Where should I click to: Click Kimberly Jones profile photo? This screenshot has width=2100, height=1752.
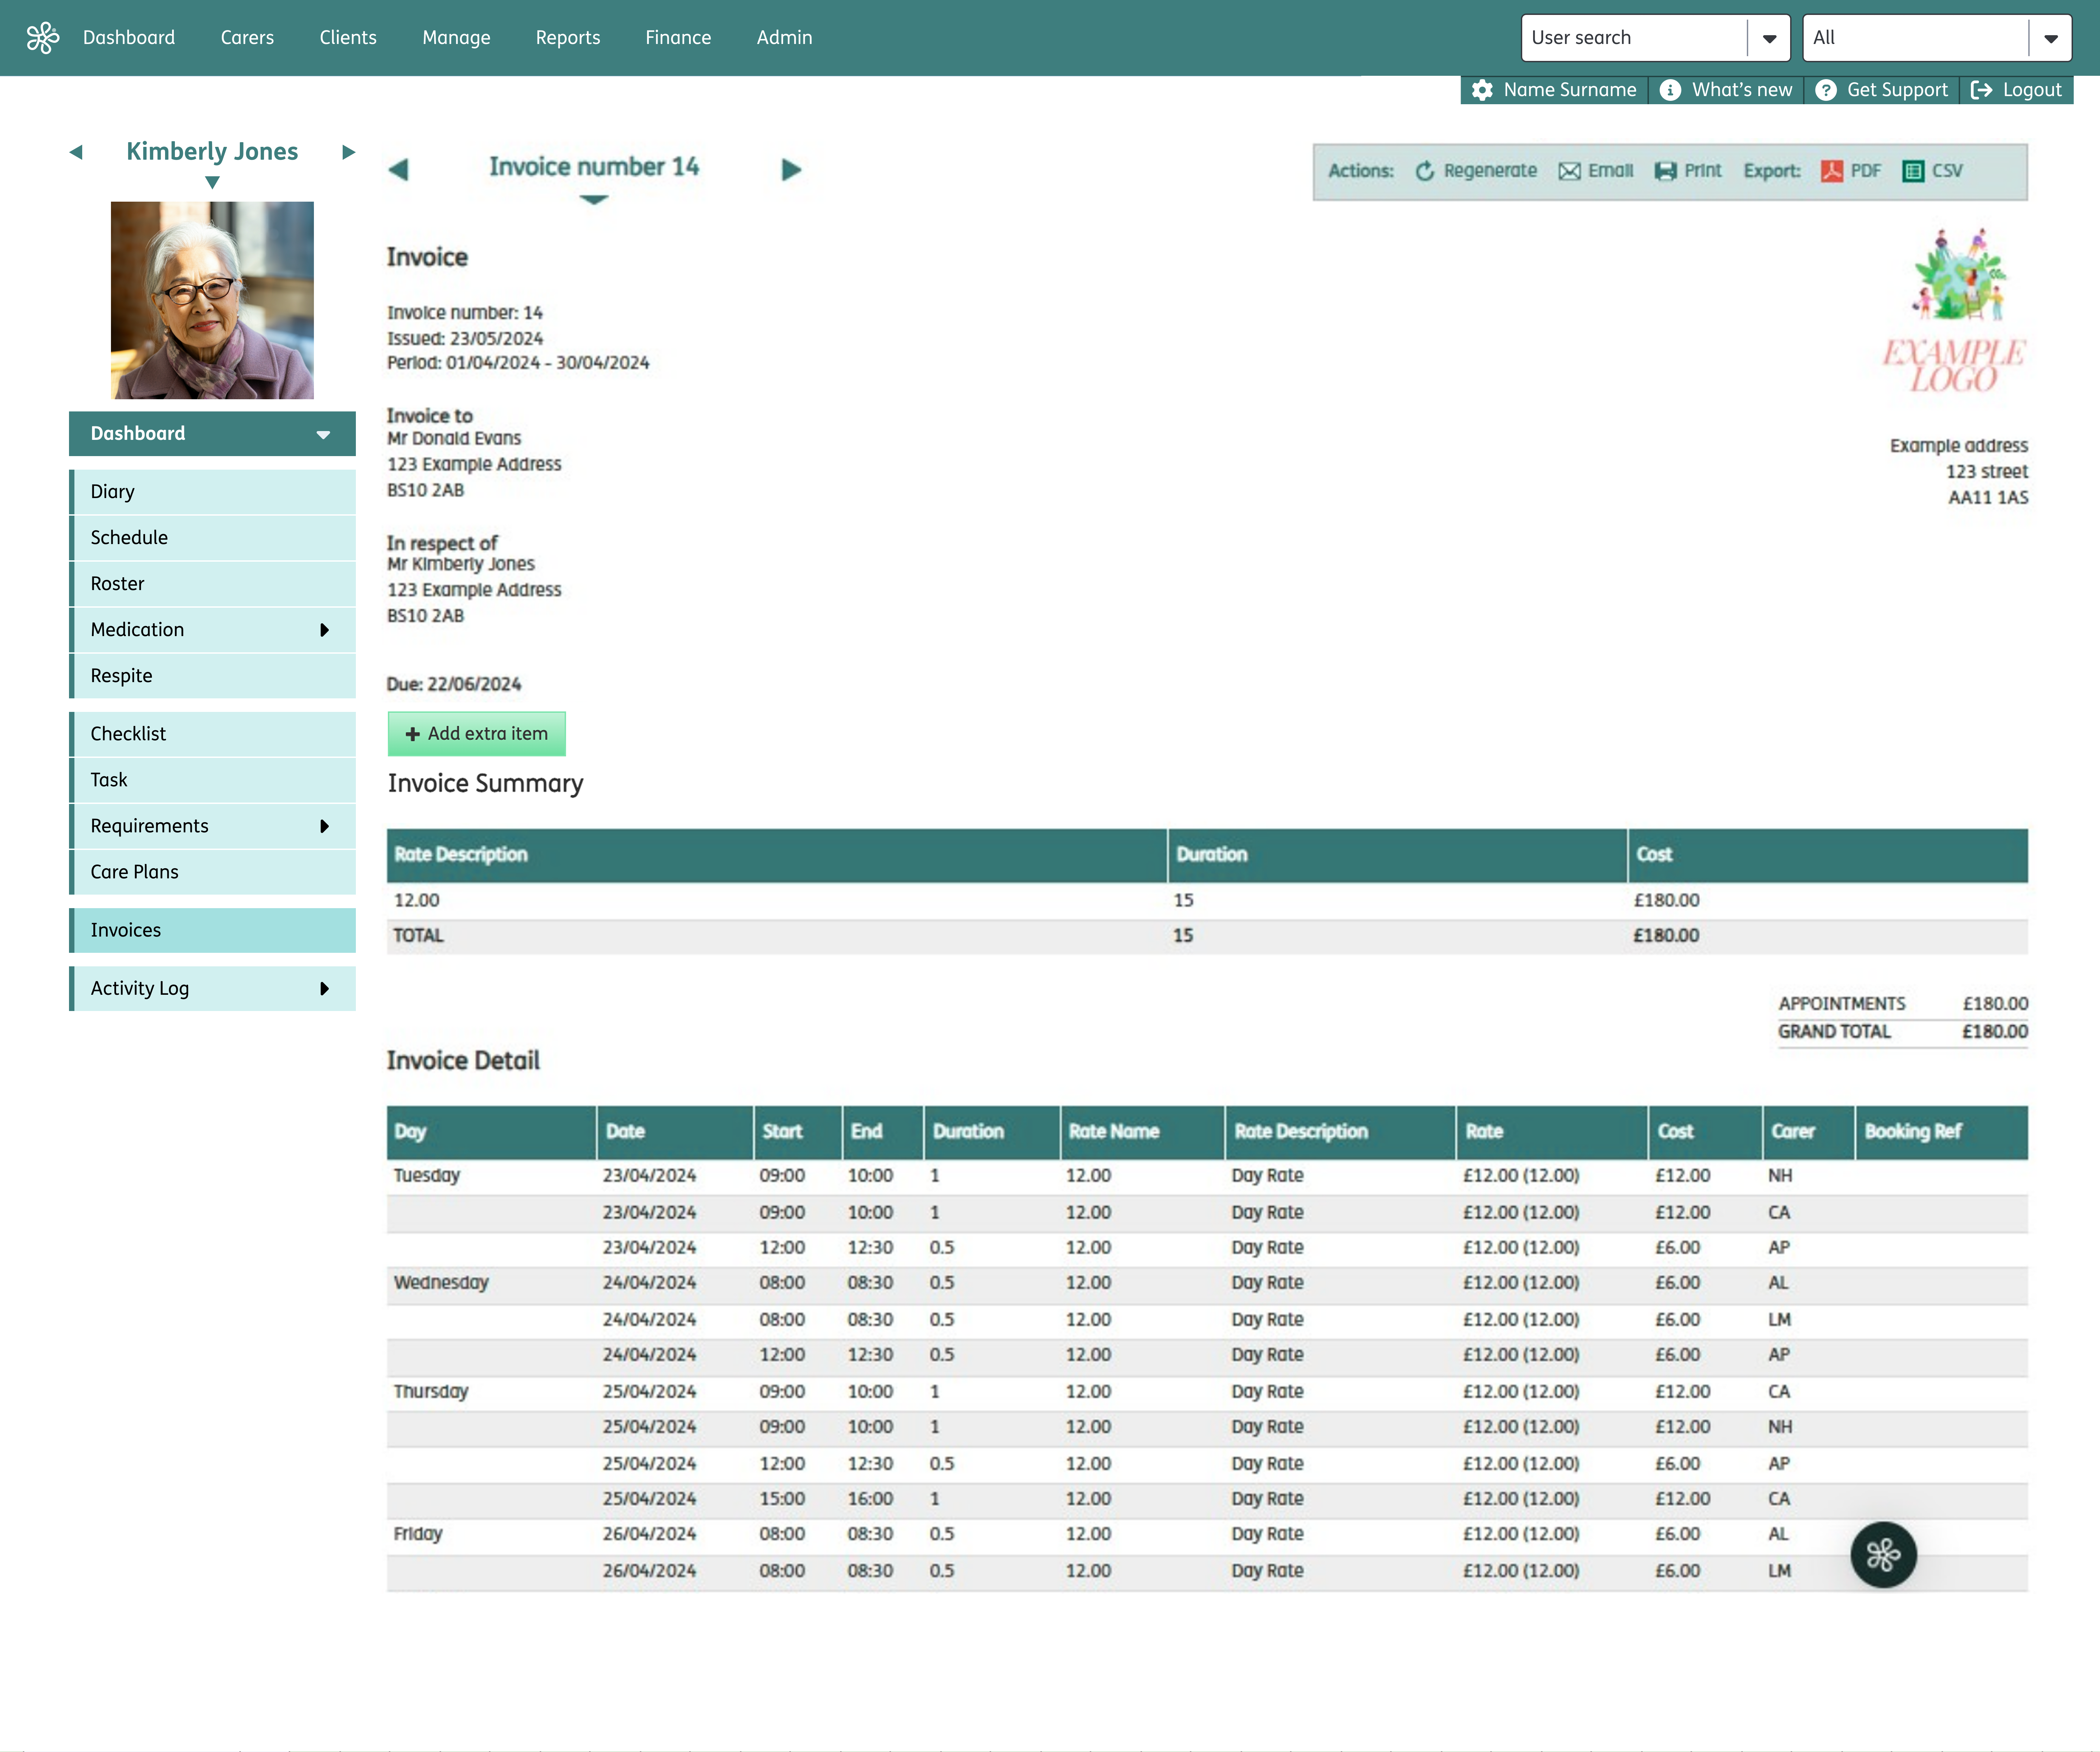pyautogui.click(x=212, y=300)
